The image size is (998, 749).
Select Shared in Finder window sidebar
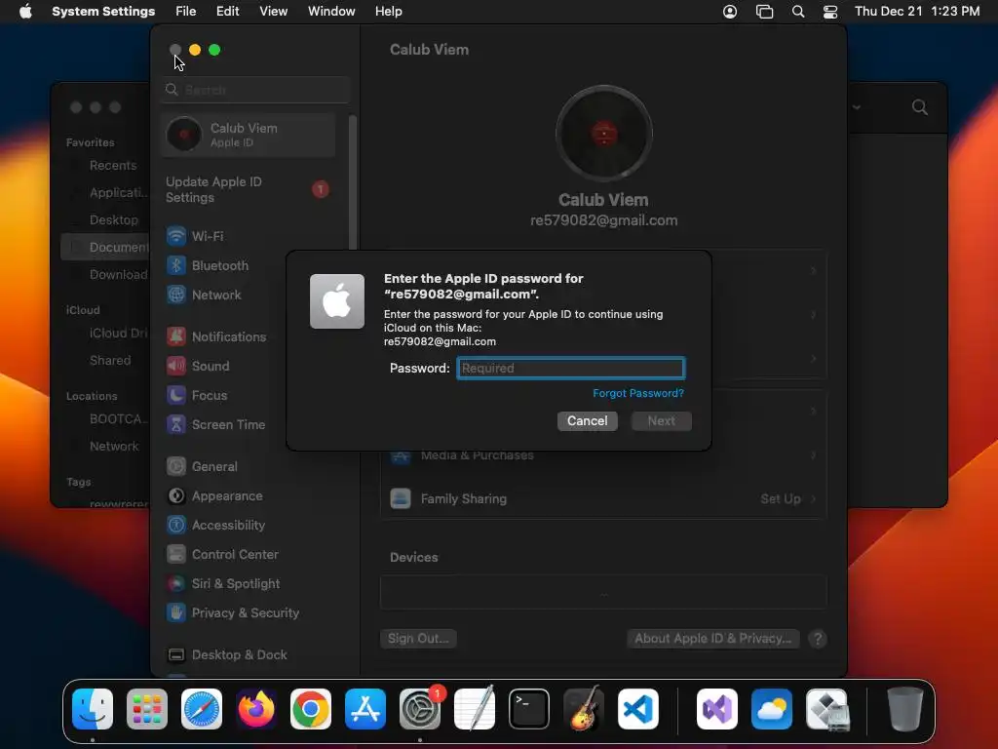[x=110, y=361]
